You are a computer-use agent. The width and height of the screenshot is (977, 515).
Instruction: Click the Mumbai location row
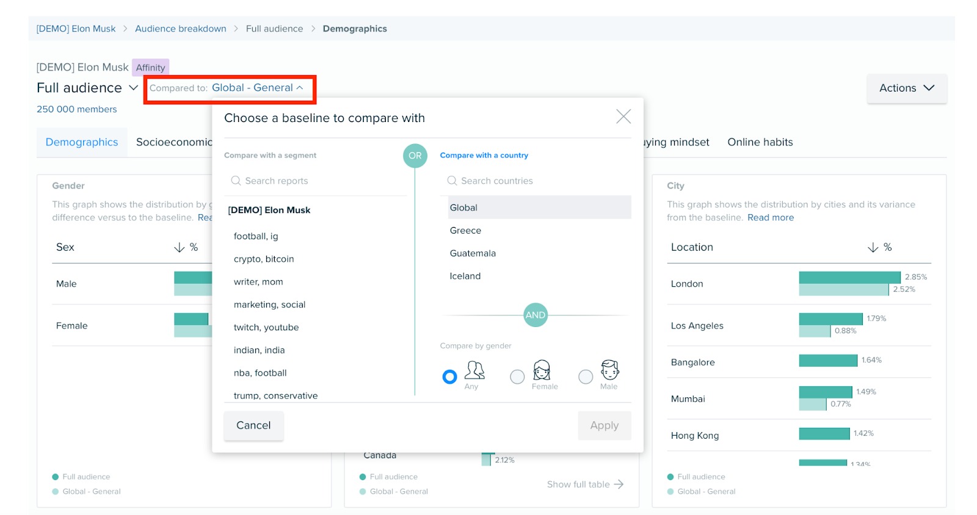tap(799, 398)
